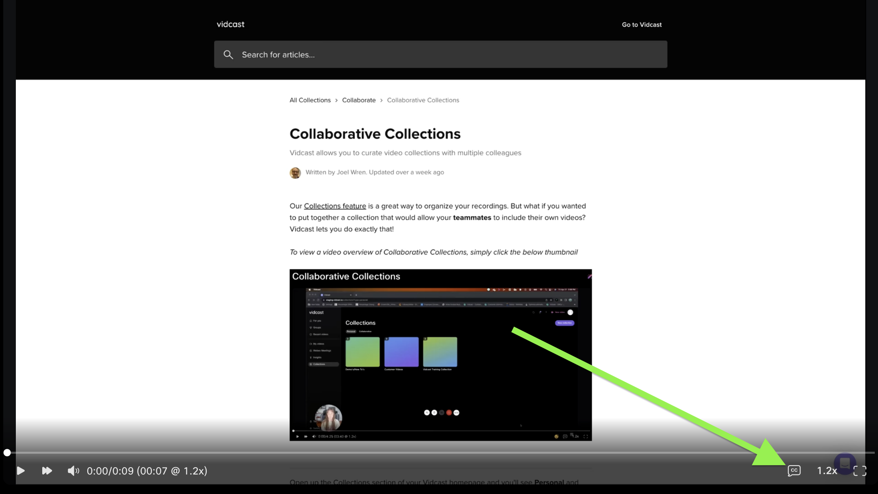
Task: Click the large Collaborative Collections article heading
Action: (375, 134)
